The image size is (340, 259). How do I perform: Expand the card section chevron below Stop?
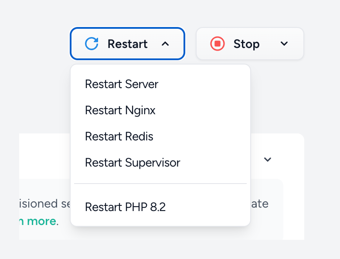268,160
